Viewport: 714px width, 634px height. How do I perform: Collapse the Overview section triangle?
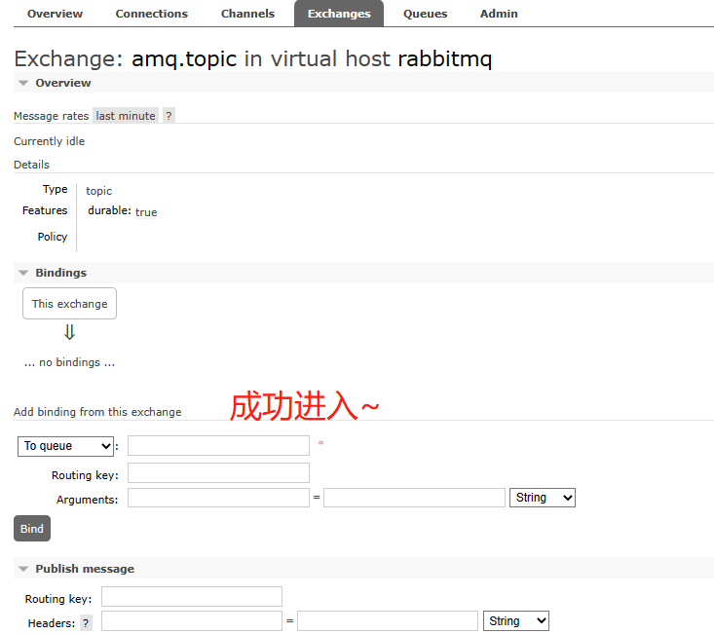(23, 84)
